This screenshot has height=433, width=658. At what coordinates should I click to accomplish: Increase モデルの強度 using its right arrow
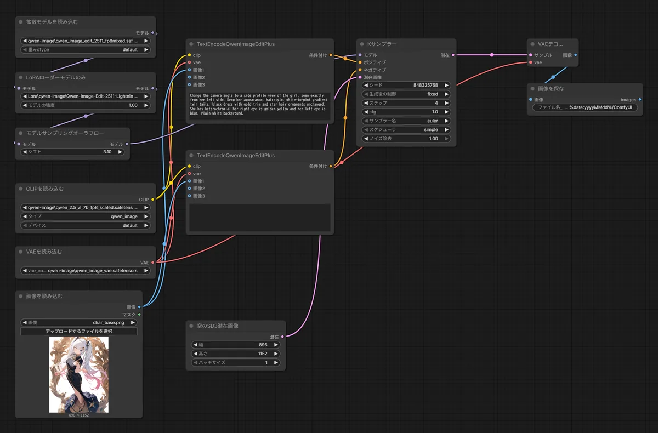pos(146,105)
